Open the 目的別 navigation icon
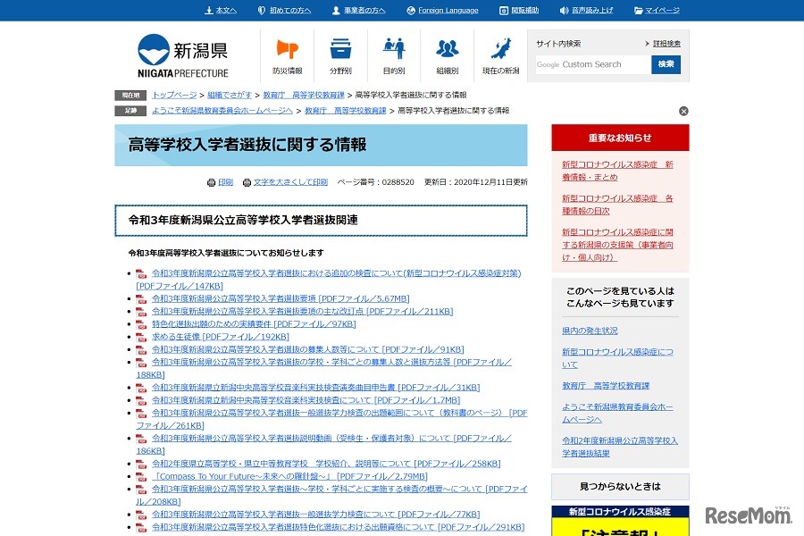 point(394,55)
